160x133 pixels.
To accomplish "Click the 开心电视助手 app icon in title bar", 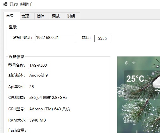I will click(5, 4).
